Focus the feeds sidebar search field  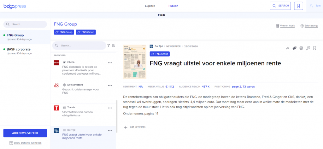(25, 24)
